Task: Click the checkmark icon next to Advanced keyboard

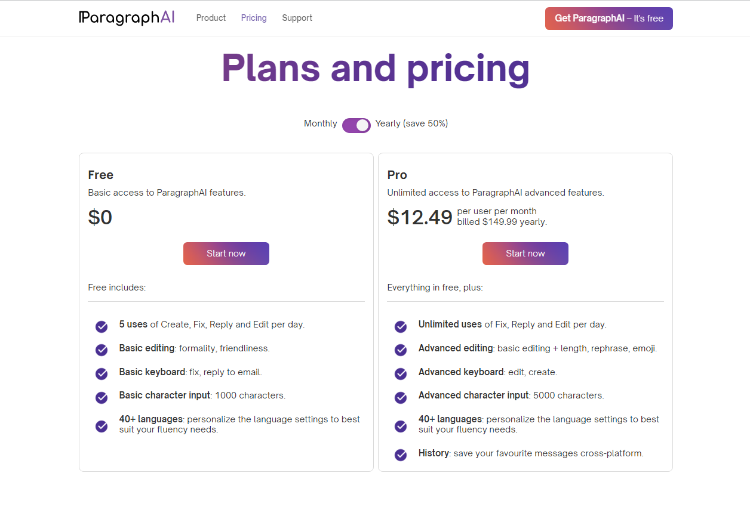Action: (x=401, y=373)
